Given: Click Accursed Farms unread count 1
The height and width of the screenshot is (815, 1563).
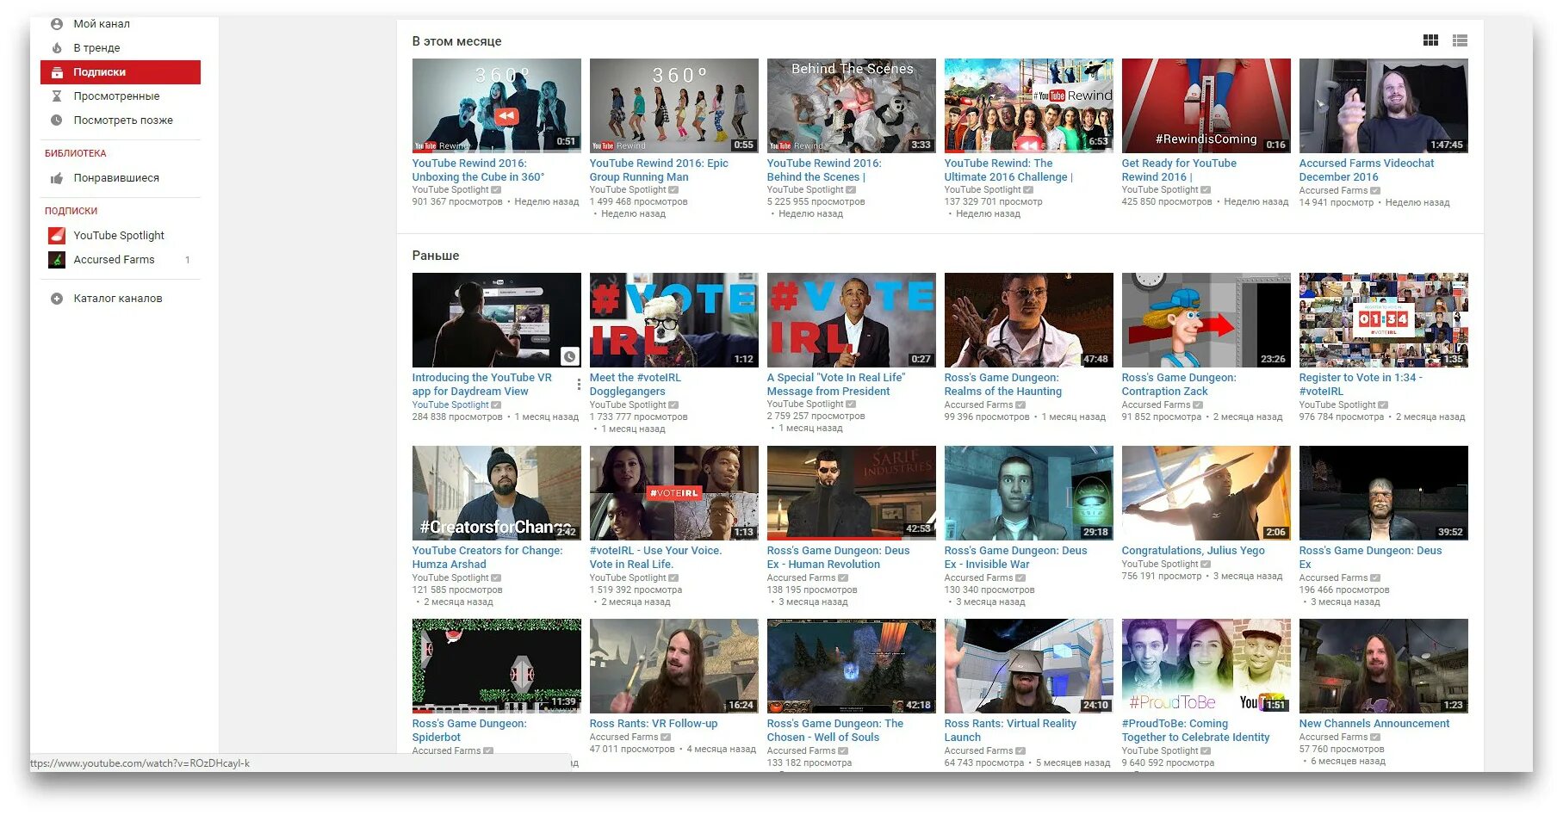Looking at the screenshot, I should coord(188,260).
